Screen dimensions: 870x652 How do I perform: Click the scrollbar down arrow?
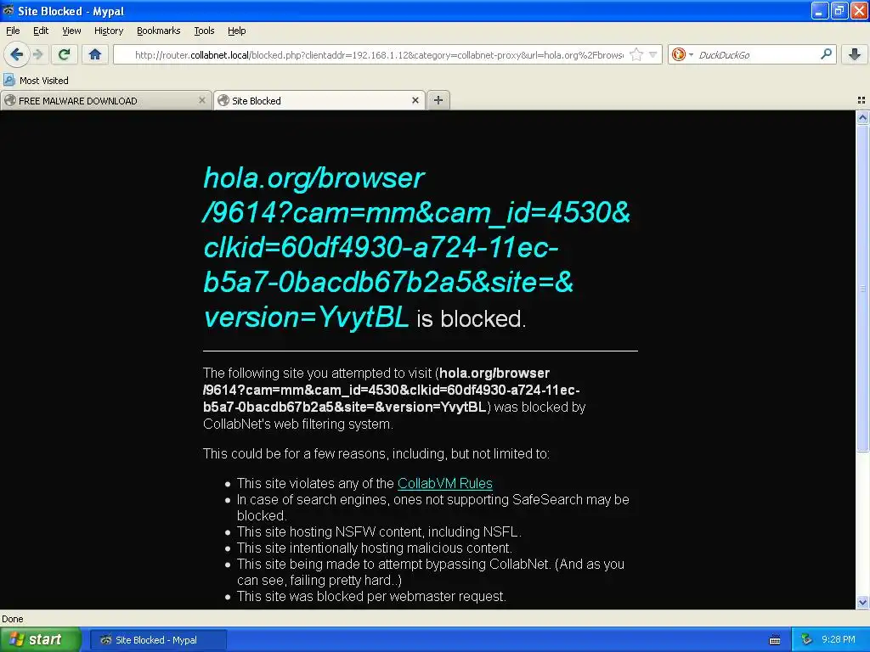[x=862, y=602]
